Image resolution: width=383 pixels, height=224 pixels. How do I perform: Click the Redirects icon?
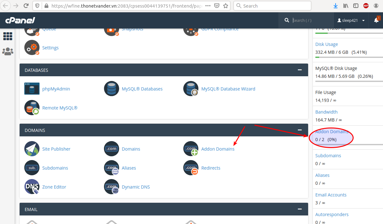click(x=191, y=168)
